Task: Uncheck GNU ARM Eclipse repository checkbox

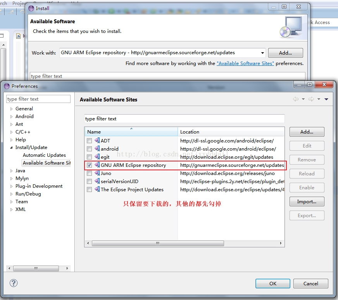Action: coord(89,165)
